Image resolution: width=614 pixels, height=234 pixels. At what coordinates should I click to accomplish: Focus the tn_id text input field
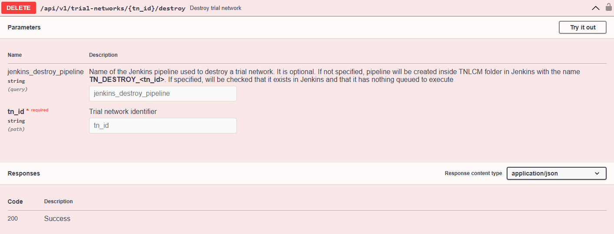163,126
